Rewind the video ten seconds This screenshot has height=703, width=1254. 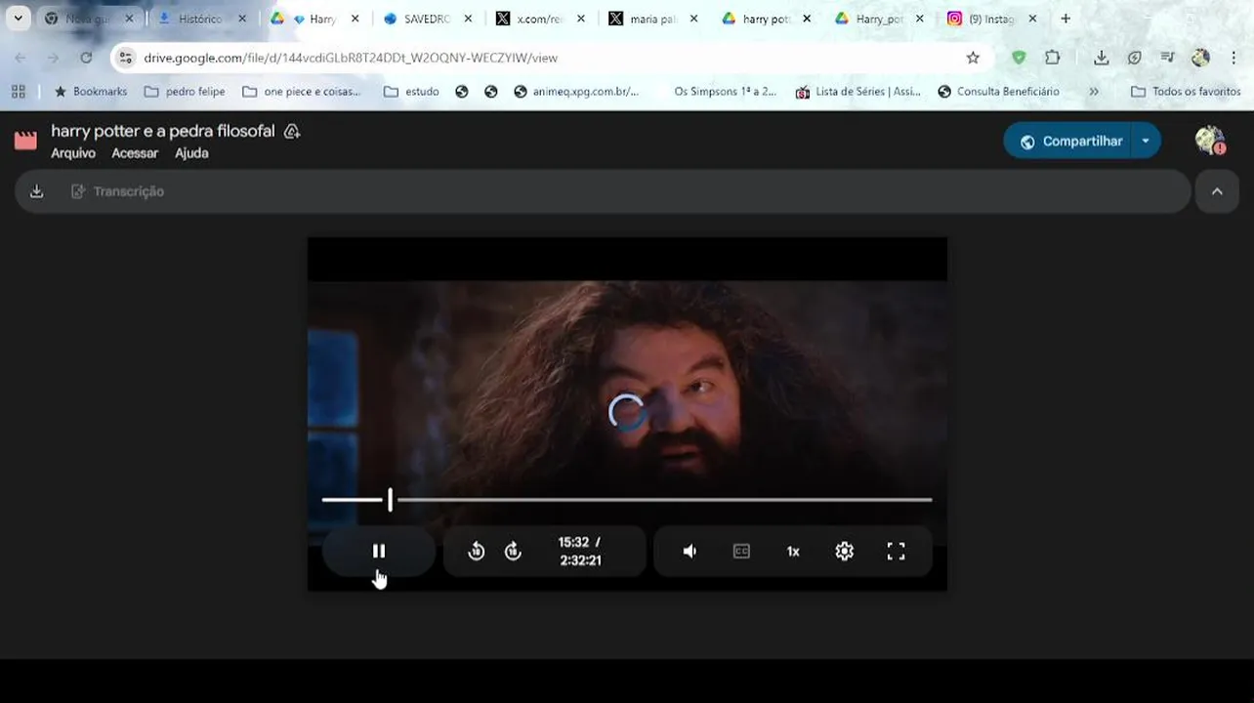[x=476, y=552]
